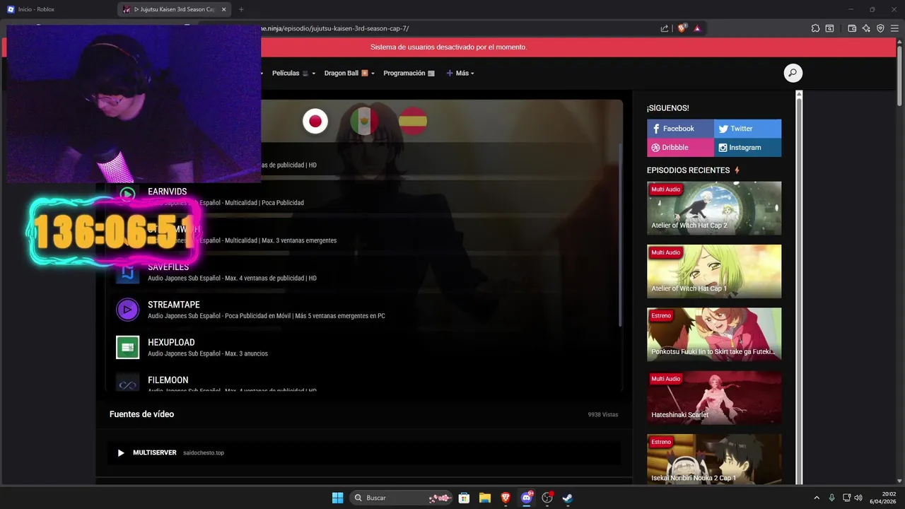Open Atelier of Witch Hat Cap 1 thumbnail
Image resolution: width=905 pixels, height=509 pixels.
point(714,271)
